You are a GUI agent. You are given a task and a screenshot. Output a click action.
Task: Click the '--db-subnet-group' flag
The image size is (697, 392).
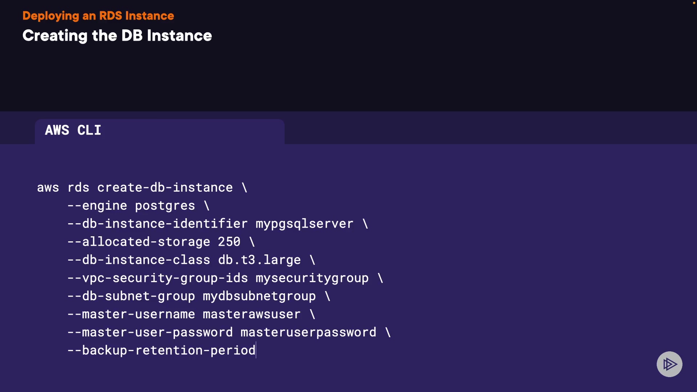(131, 296)
